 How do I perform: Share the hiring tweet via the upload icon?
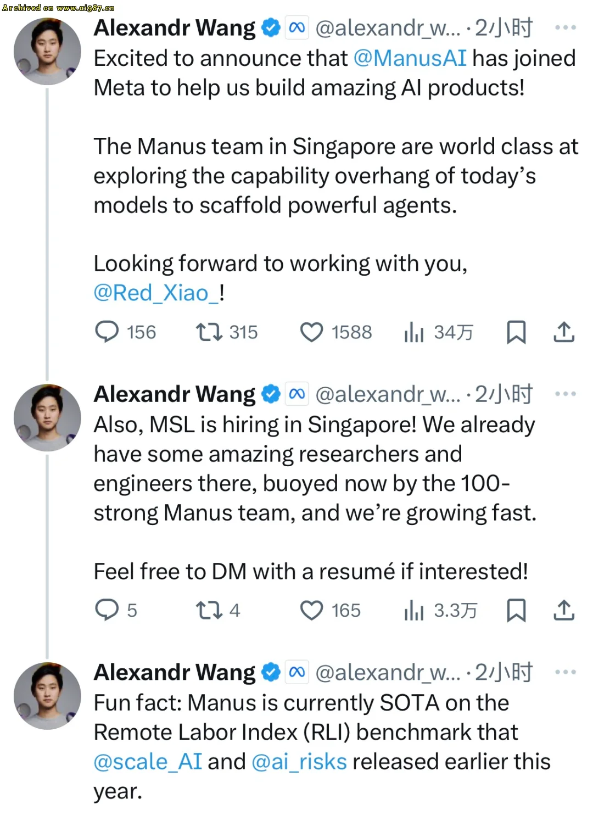(x=564, y=610)
